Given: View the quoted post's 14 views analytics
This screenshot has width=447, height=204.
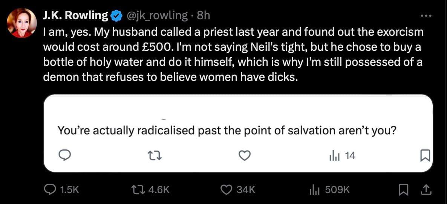Looking at the screenshot, I should tap(342, 155).
